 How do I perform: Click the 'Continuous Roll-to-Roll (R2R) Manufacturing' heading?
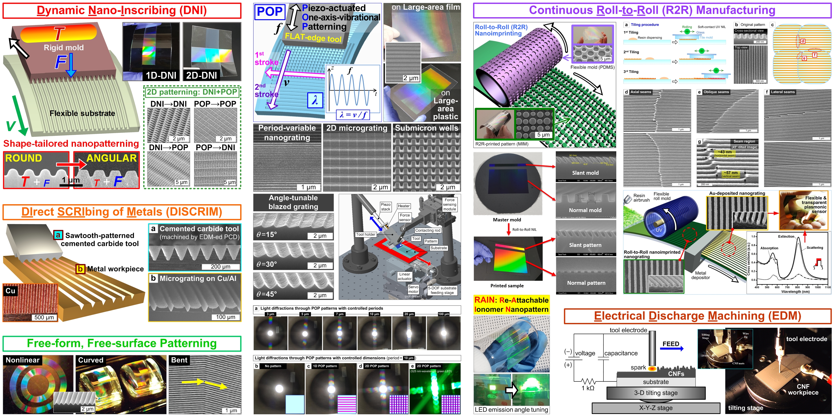(652, 10)
